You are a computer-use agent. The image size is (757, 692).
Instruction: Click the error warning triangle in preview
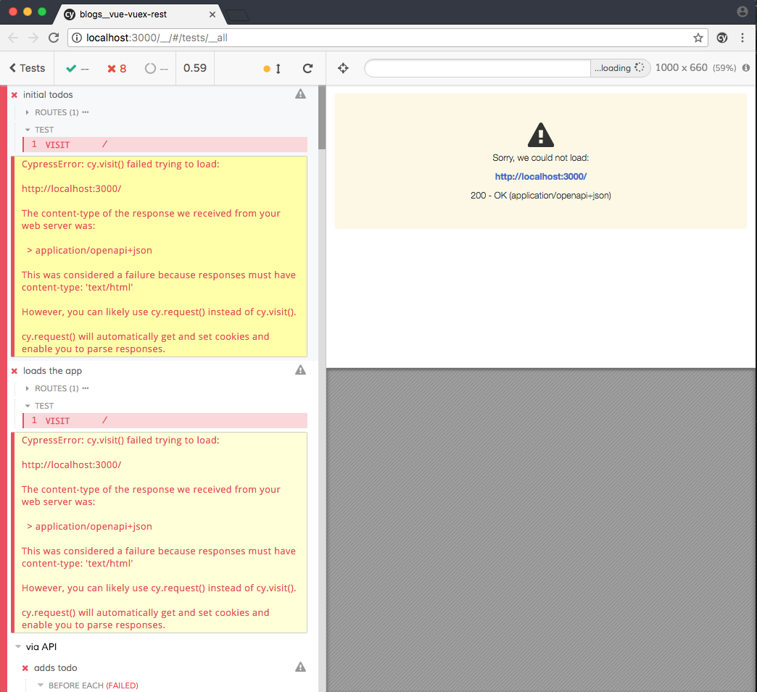click(541, 135)
